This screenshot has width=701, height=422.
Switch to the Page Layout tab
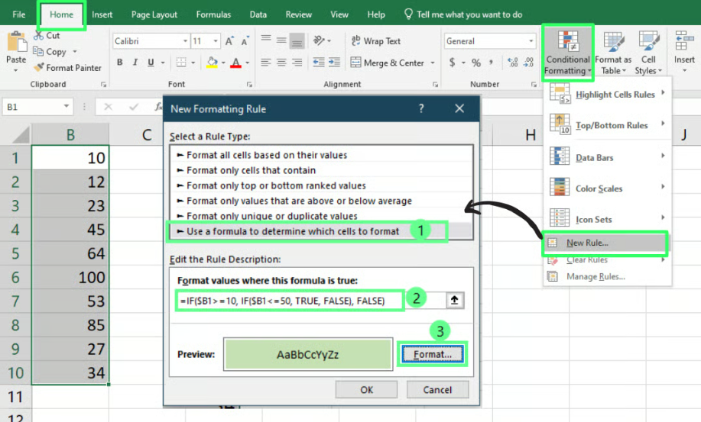154,14
